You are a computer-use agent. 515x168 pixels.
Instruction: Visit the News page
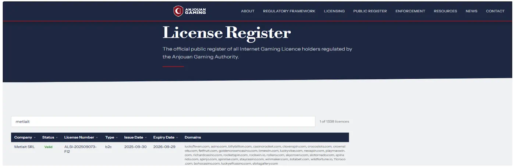coord(471,11)
